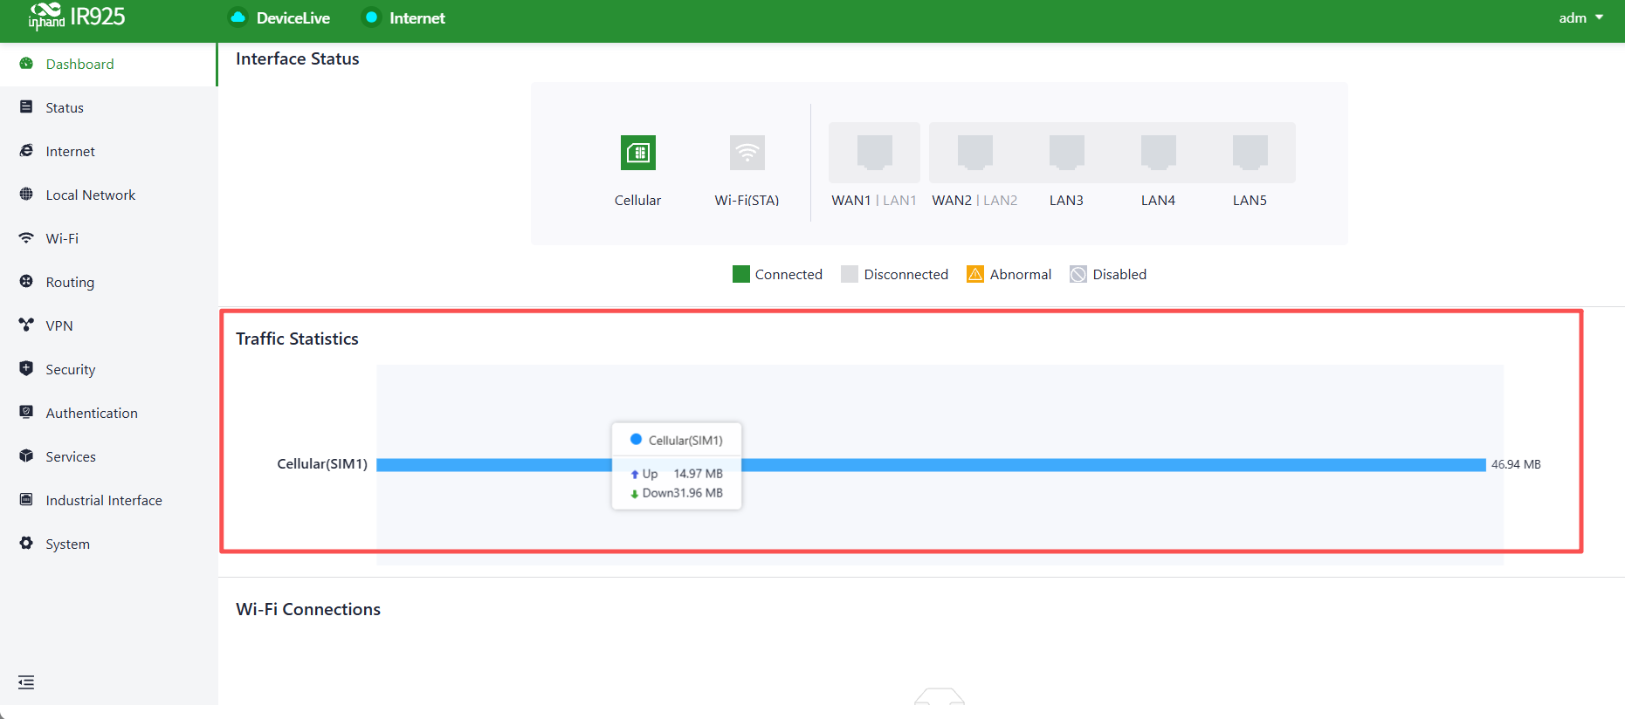
Task: Click the VPN sidebar icon
Action: pyautogui.click(x=26, y=325)
